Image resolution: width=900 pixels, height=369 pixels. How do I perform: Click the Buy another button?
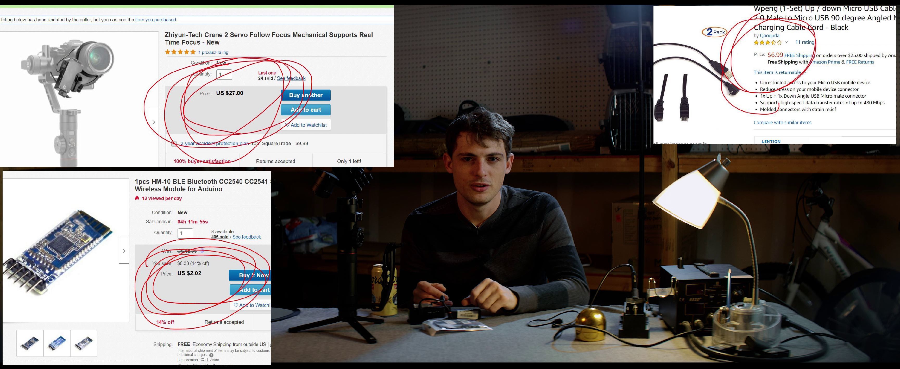pyautogui.click(x=305, y=95)
